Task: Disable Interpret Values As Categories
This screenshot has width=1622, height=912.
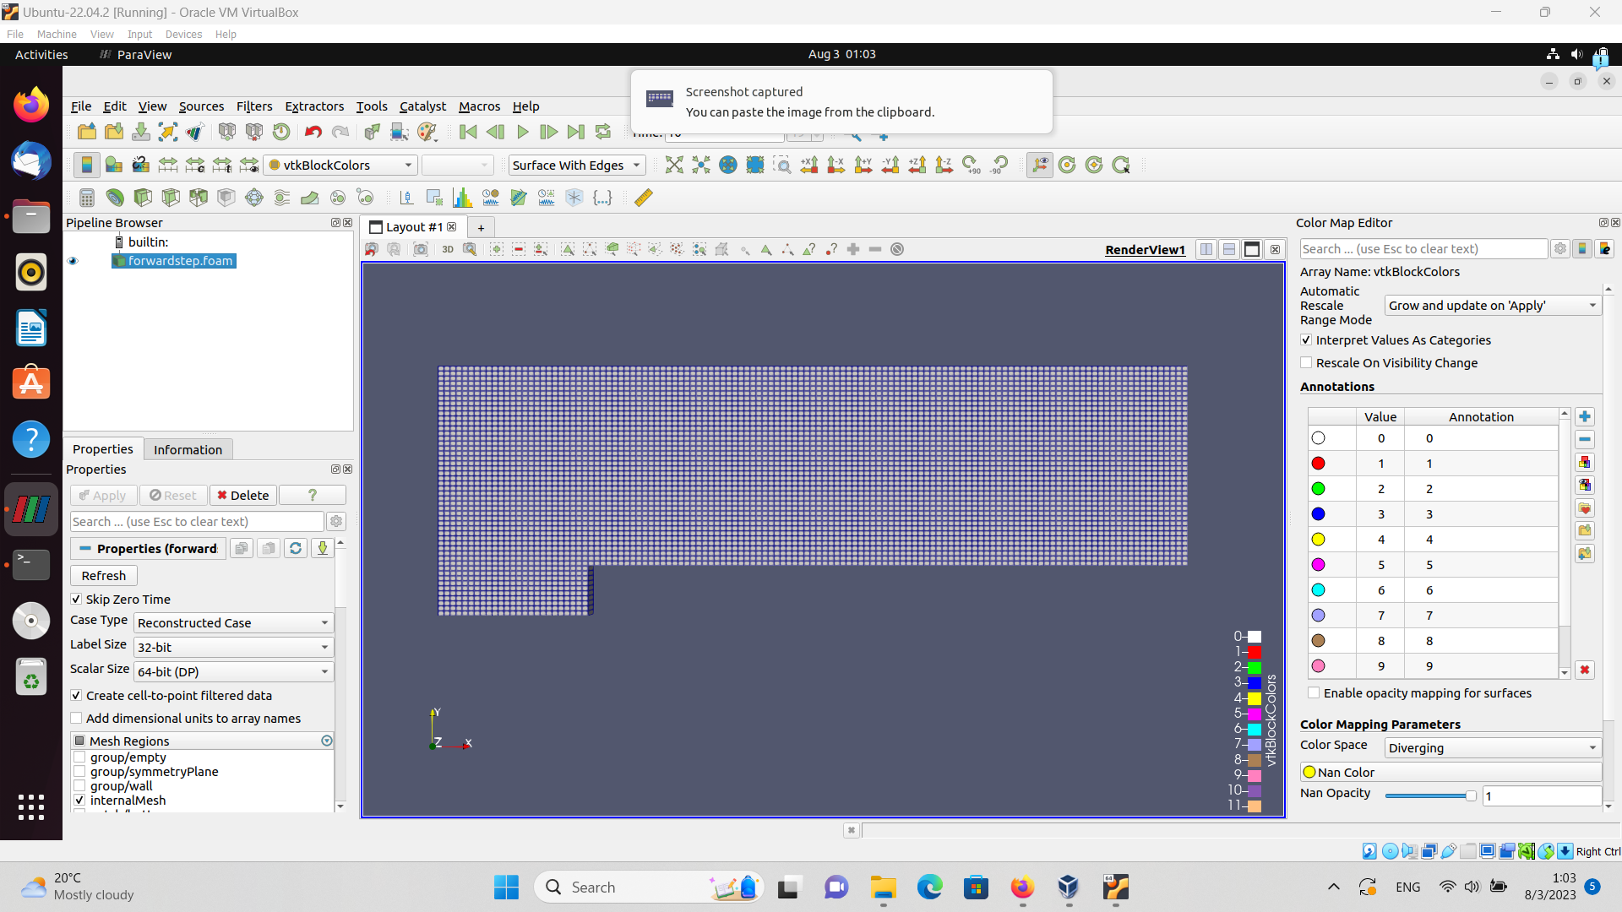Action: pyautogui.click(x=1306, y=340)
